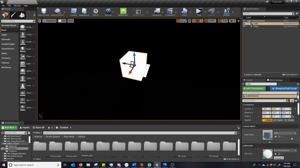Click the Player Start icon in Place panel

(23, 56)
